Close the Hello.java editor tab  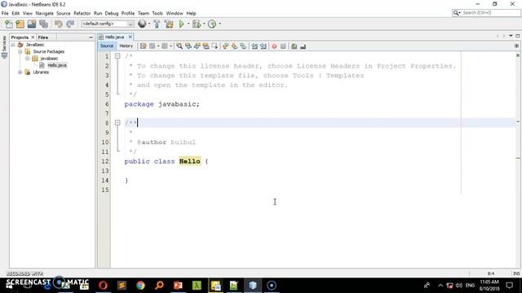[x=130, y=37]
